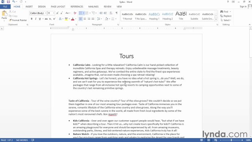The image size is (252, 142).
Task: Toggle Bold formatting
Action: (x=31, y=19)
